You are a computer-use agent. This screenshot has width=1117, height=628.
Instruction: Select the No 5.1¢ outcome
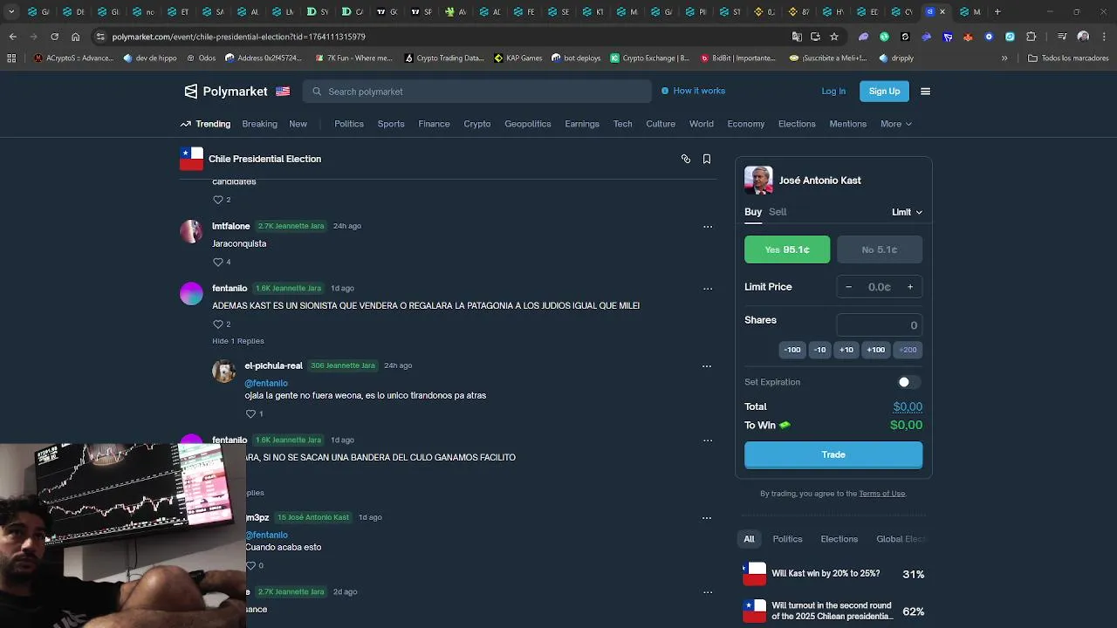point(879,249)
